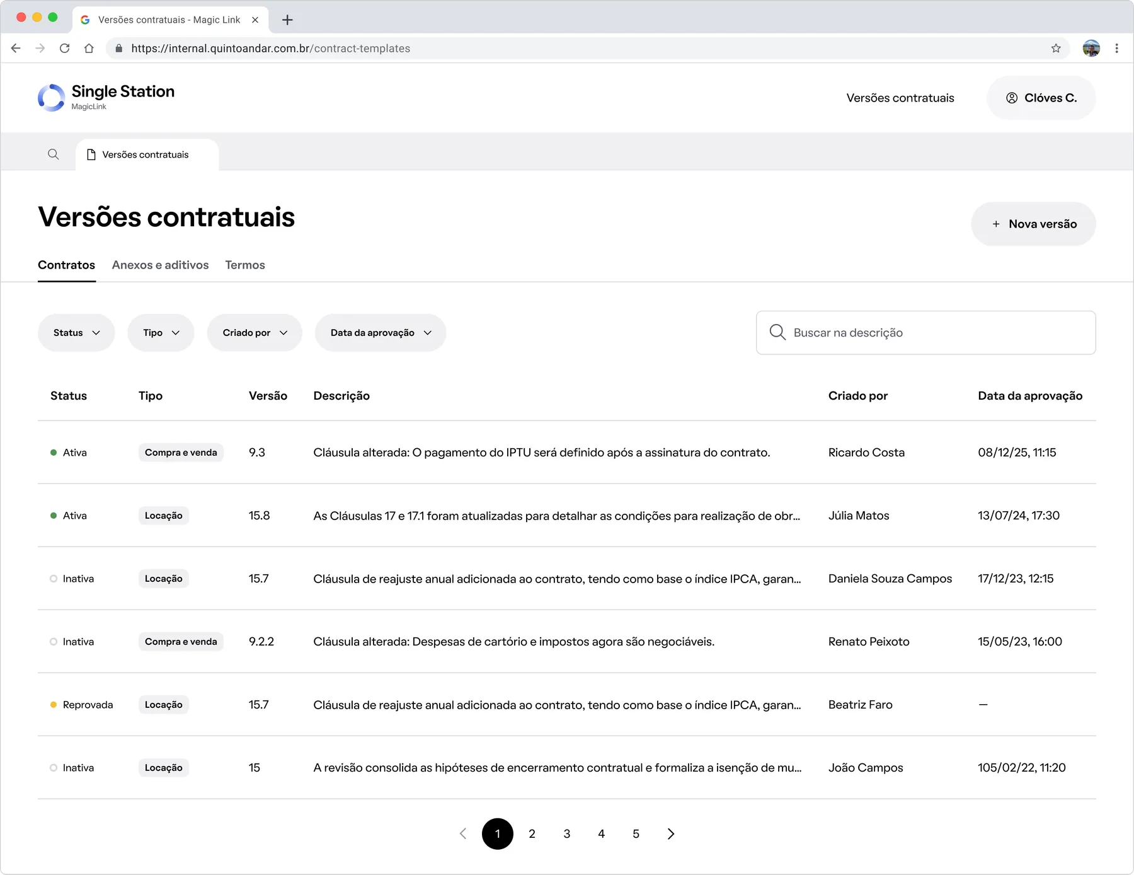Expand the Tipo filter dropdown

coord(161,333)
